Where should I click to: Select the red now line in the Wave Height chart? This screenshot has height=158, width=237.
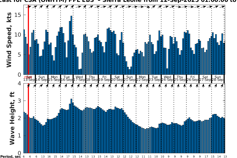pos(28,118)
